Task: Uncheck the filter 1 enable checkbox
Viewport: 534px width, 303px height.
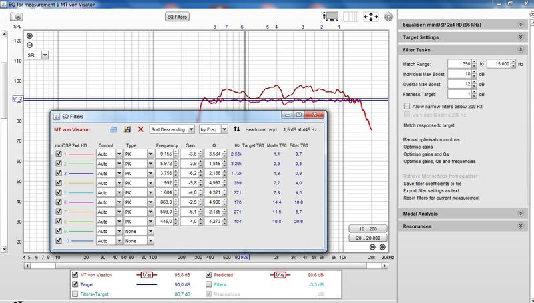Action: tap(59, 154)
